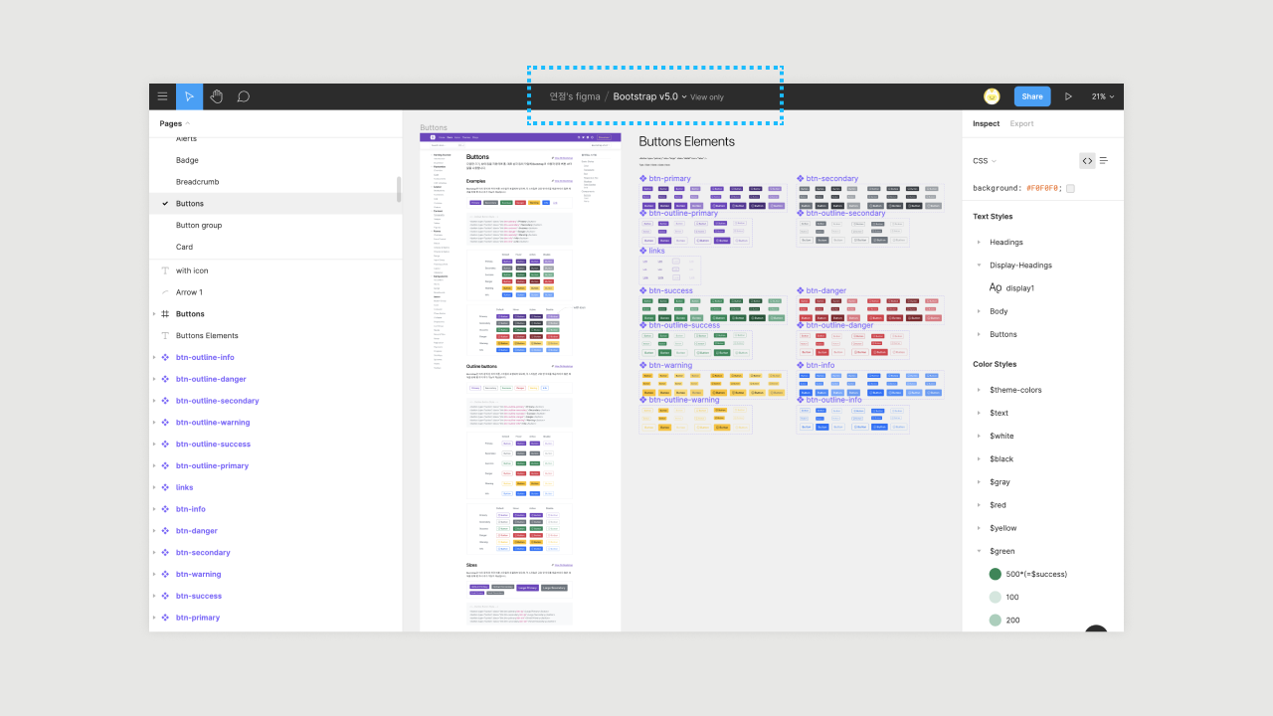The width and height of the screenshot is (1273, 716).
Task: Open the Badge page
Action: 187,160
